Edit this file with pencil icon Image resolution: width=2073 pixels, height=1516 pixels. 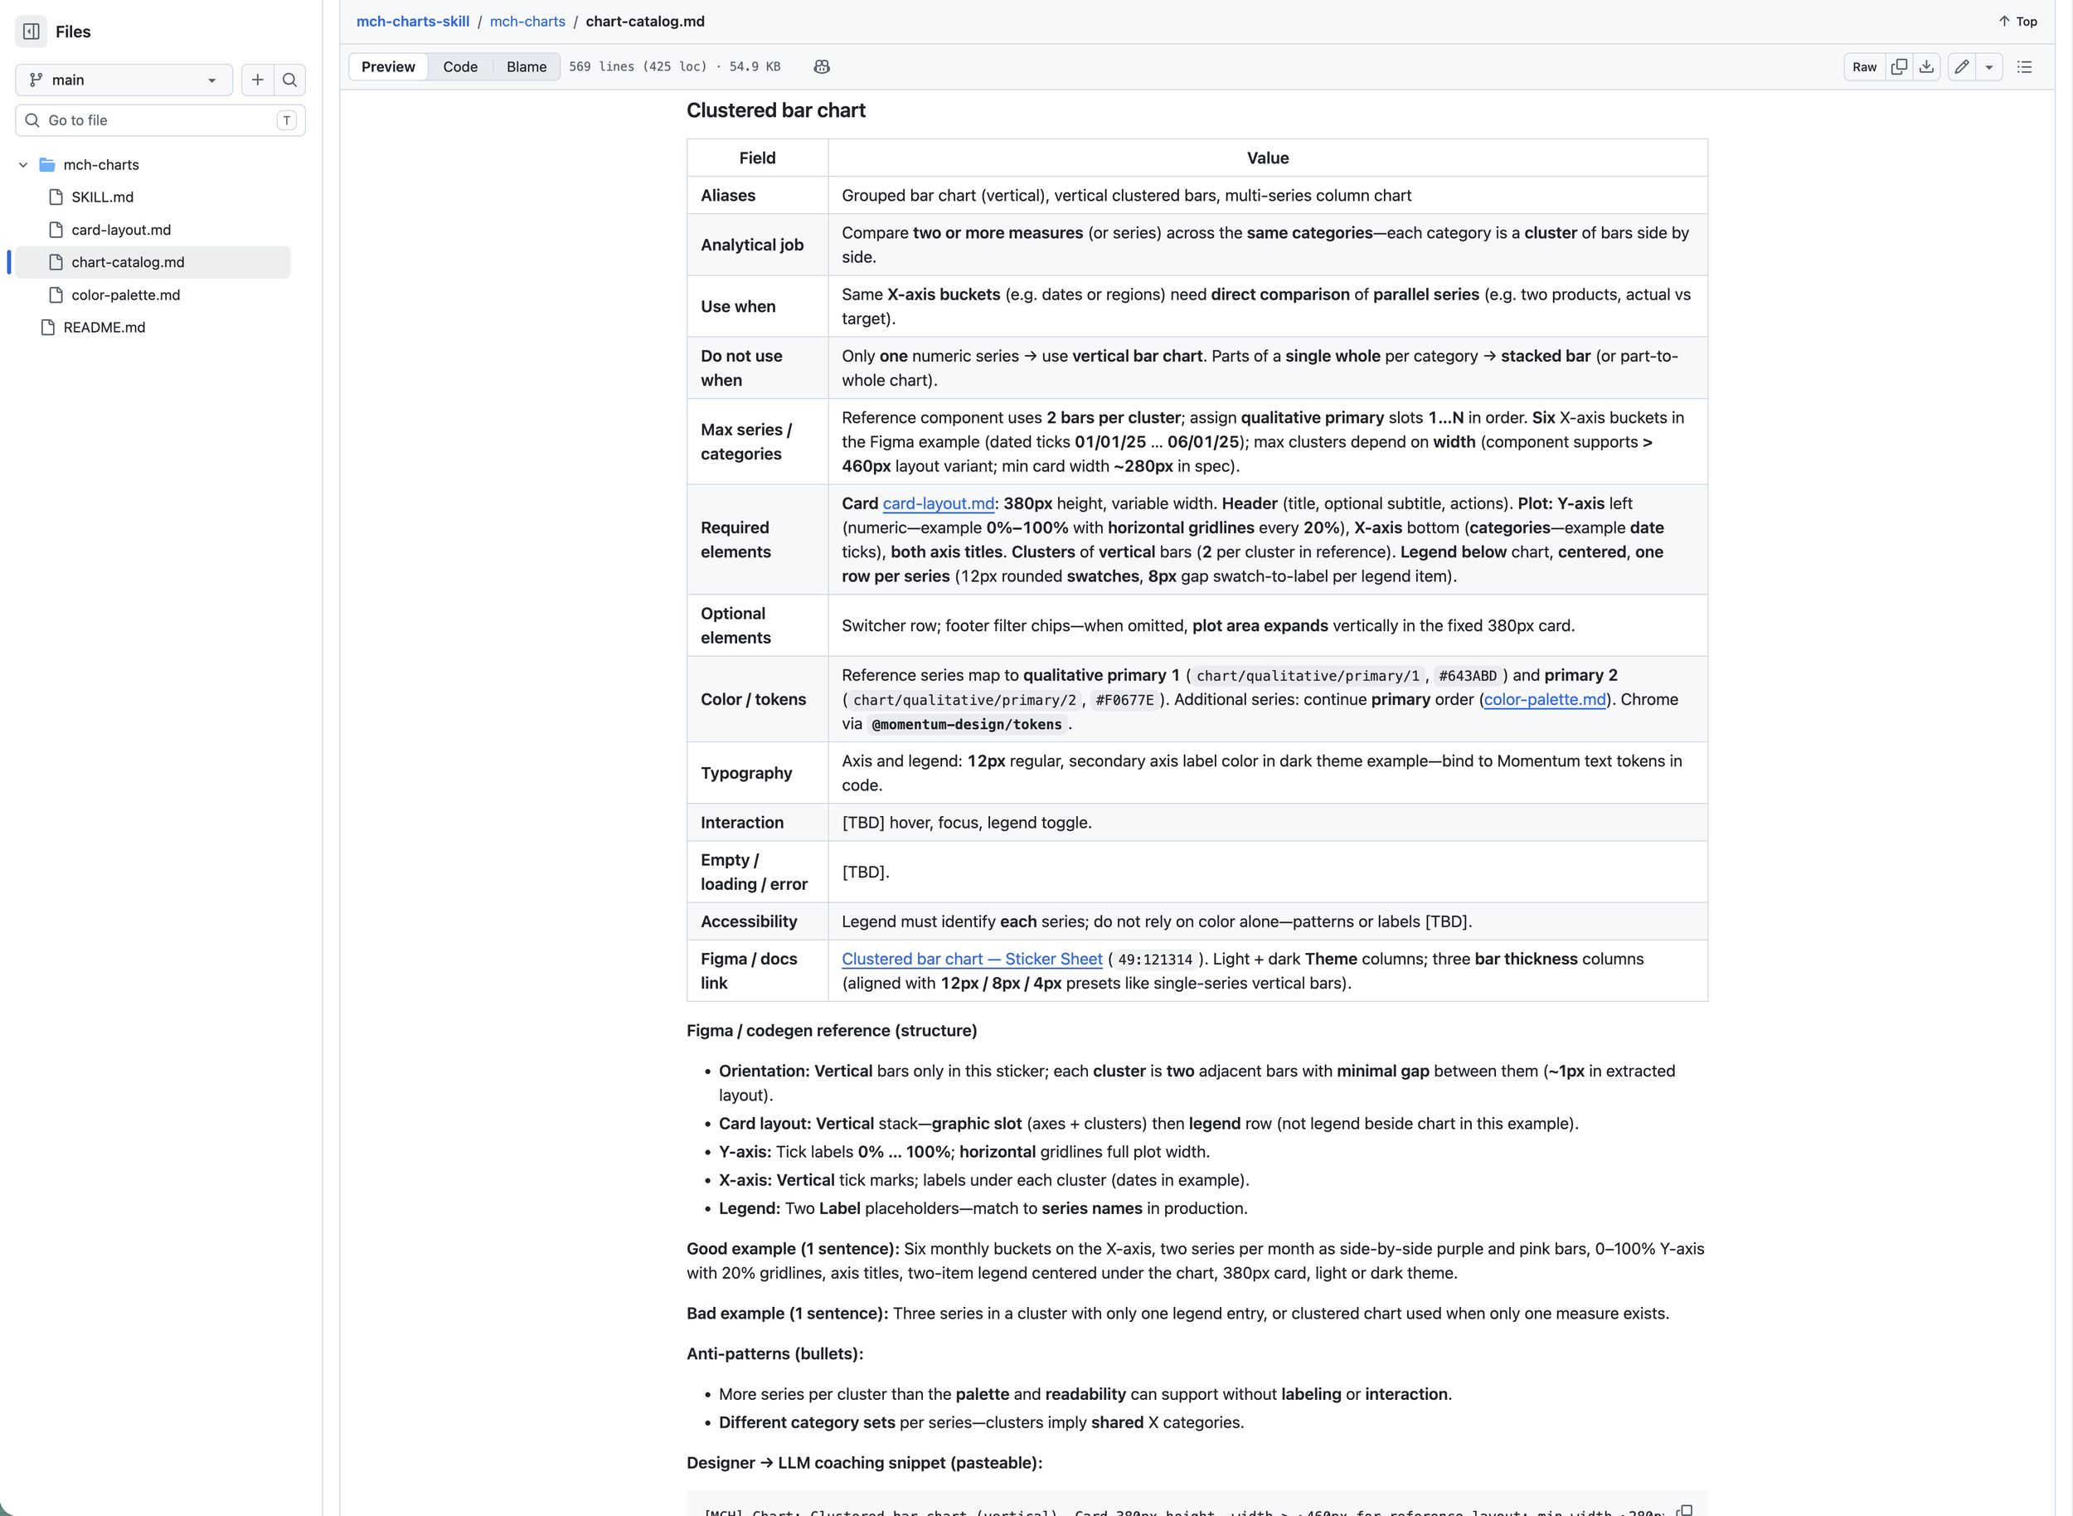coord(1962,67)
